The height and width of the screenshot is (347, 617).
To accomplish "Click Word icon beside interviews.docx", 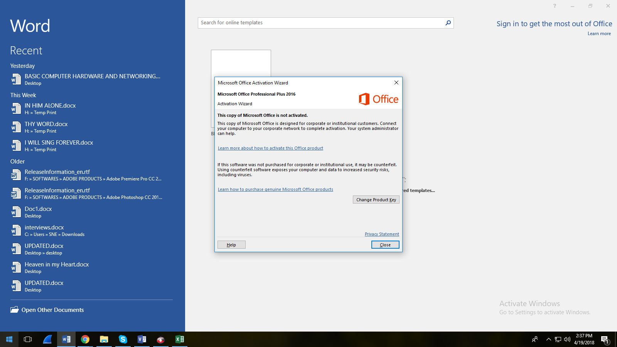I will [16, 231].
